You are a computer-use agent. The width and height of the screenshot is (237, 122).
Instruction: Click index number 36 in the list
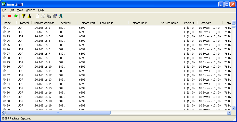(x=8, y=93)
